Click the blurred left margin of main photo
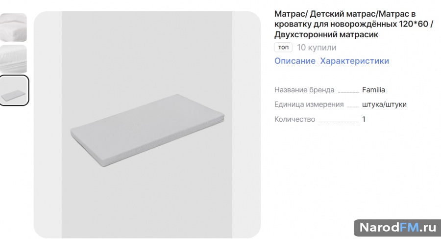 point(48,125)
